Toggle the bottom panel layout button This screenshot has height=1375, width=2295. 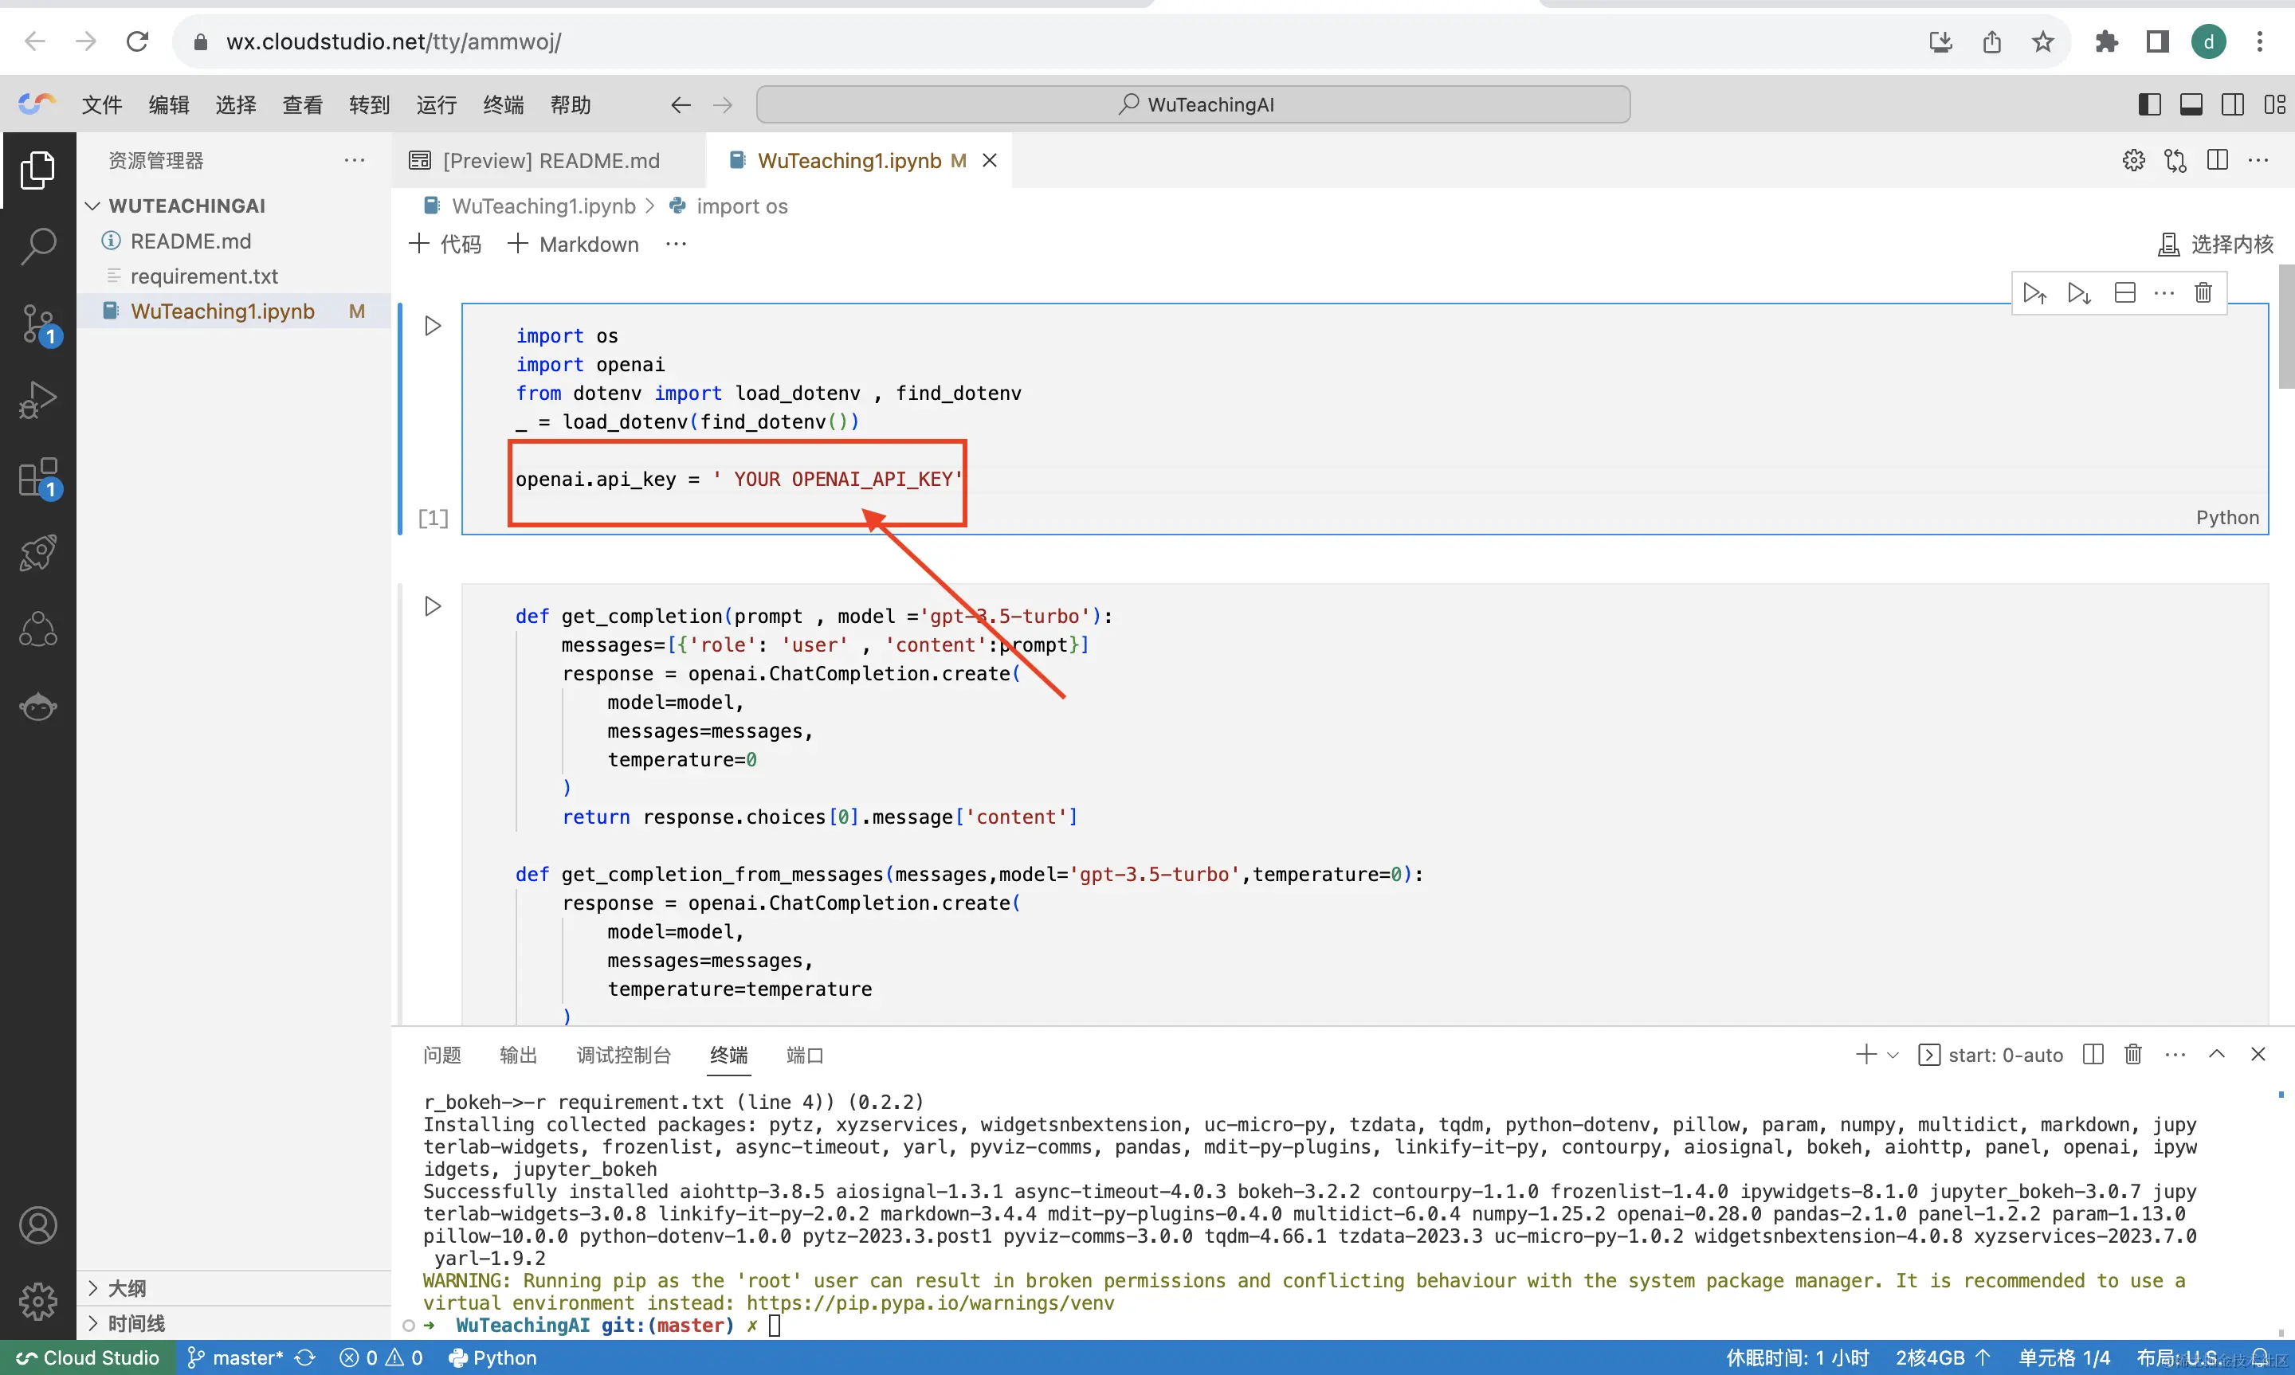[x=2191, y=104]
